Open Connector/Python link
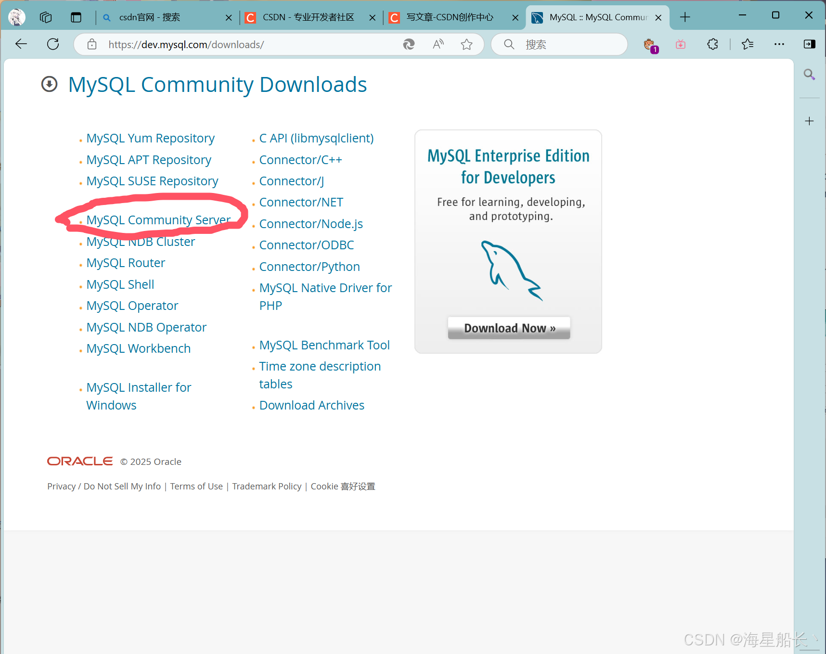Image resolution: width=826 pixels, height=654 pixels. (x=310, y=267)
